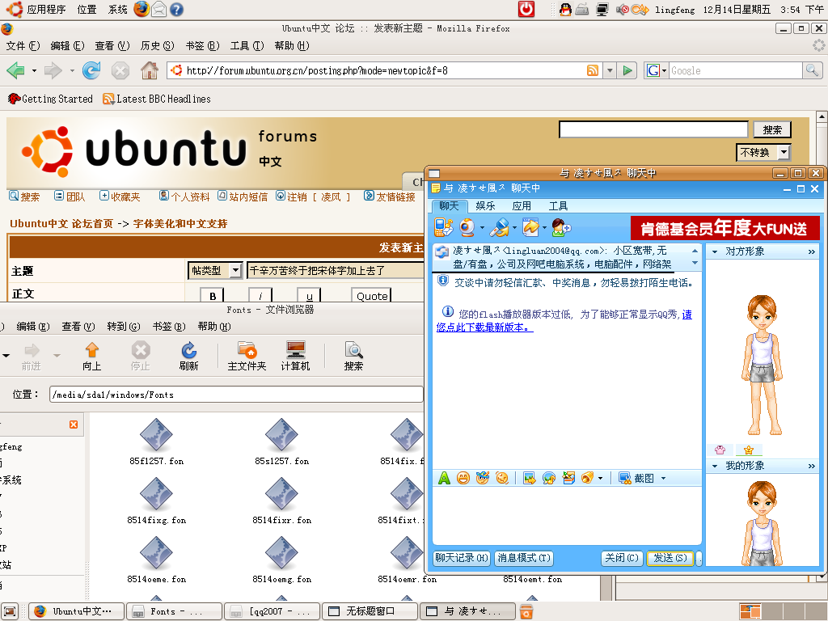
Task: Open the Firefox 历史 history menu
Action: 158,46
